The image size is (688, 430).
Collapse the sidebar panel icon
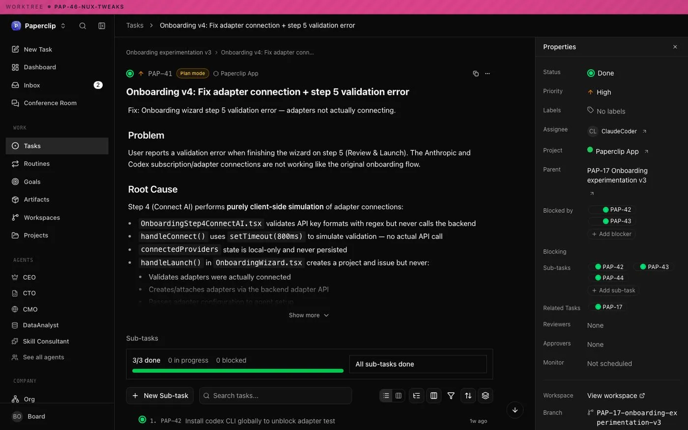(x=102, y=26)
